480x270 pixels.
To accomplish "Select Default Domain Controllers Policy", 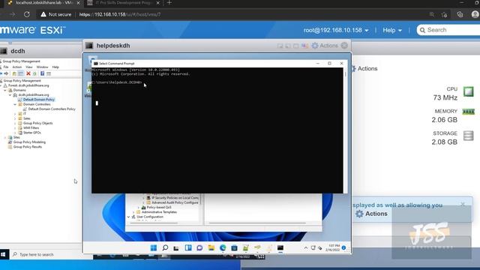I will (x=52, y=109).
